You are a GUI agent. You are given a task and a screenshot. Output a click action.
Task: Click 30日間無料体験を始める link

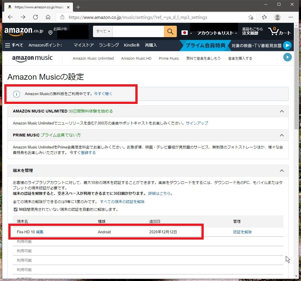(91, 111)
